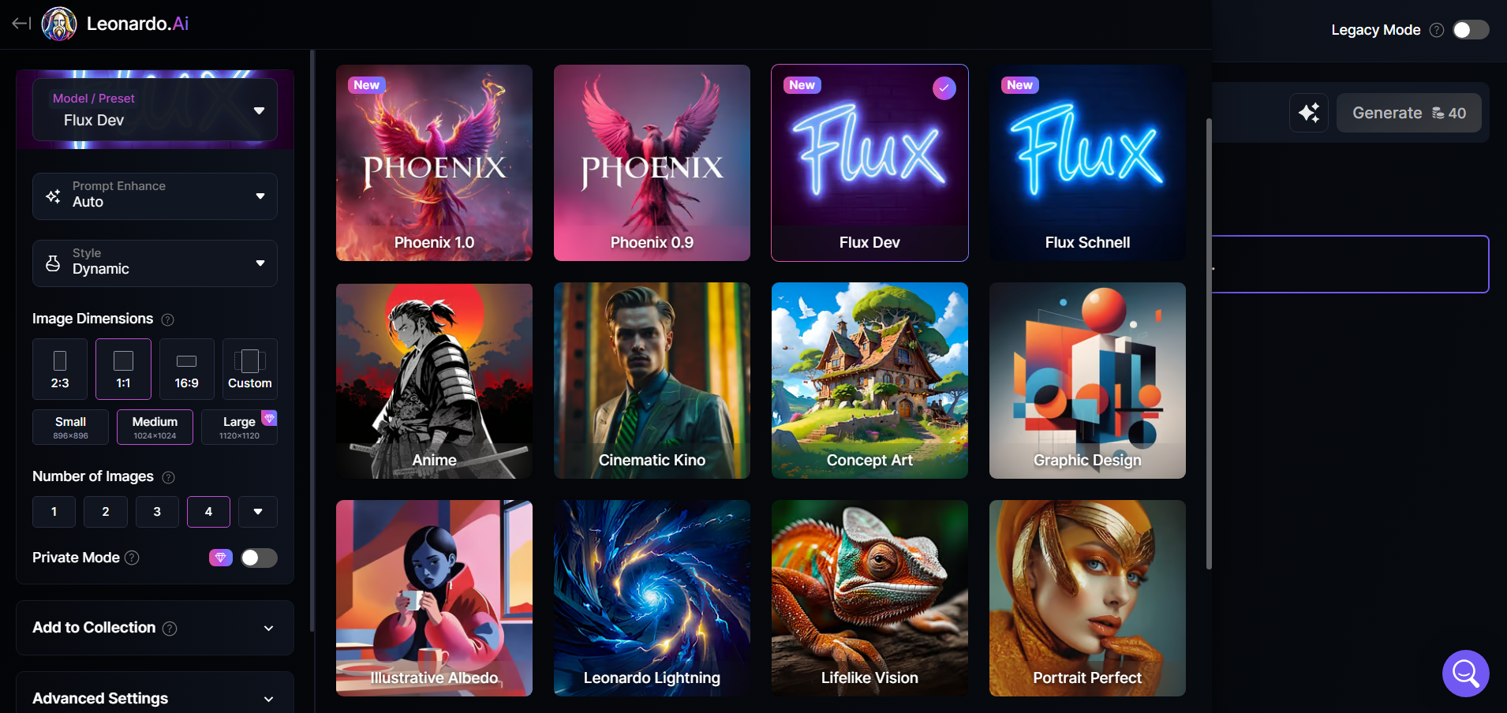
Task: Set number of images to 2
Action: coord(106,512)
